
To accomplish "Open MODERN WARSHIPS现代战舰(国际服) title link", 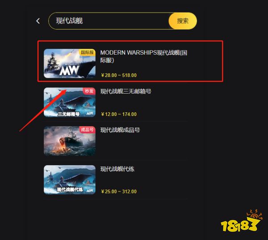I will (x=143, y=56).
